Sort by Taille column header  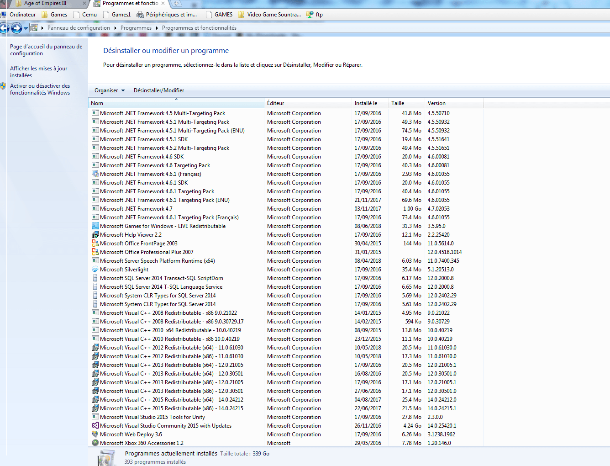click(406, 103)
